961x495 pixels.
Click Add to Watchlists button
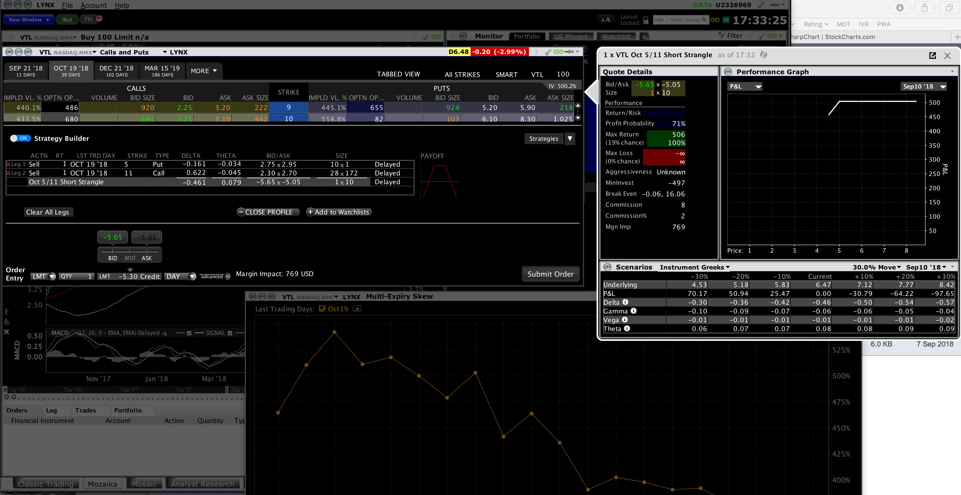(x=339, y=212)
